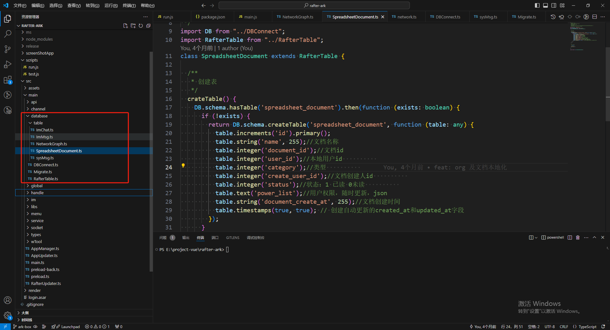This screenshot has height=330, width=610.
Task: Open terminal panel more actions ellipsis
Action: 586,237
